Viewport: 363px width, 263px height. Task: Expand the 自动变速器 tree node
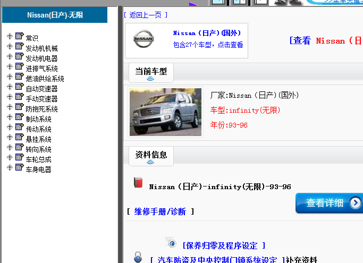pyautogui.click(x=10, y=87)
